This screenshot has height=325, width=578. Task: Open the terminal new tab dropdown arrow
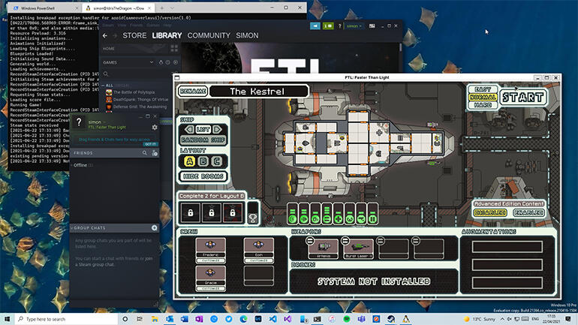click(172, 8)
